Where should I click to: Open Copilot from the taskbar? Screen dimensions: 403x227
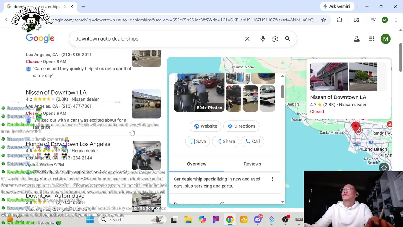point(202,219)
